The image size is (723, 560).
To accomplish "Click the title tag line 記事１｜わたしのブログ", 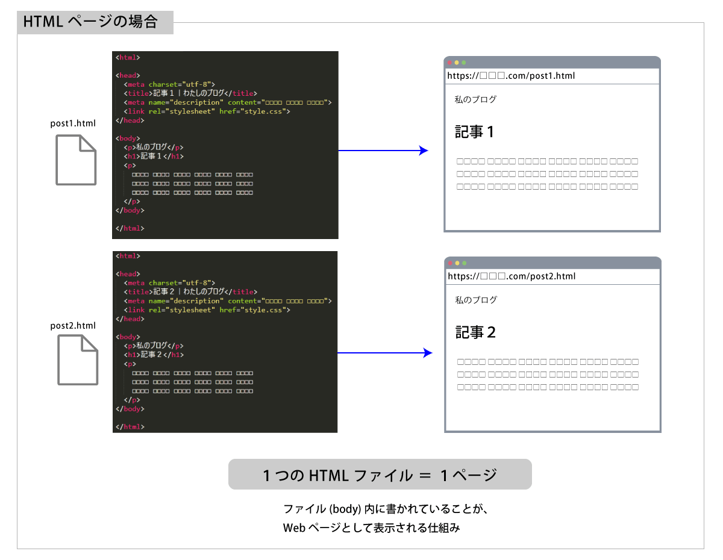I will click(191, 93).
